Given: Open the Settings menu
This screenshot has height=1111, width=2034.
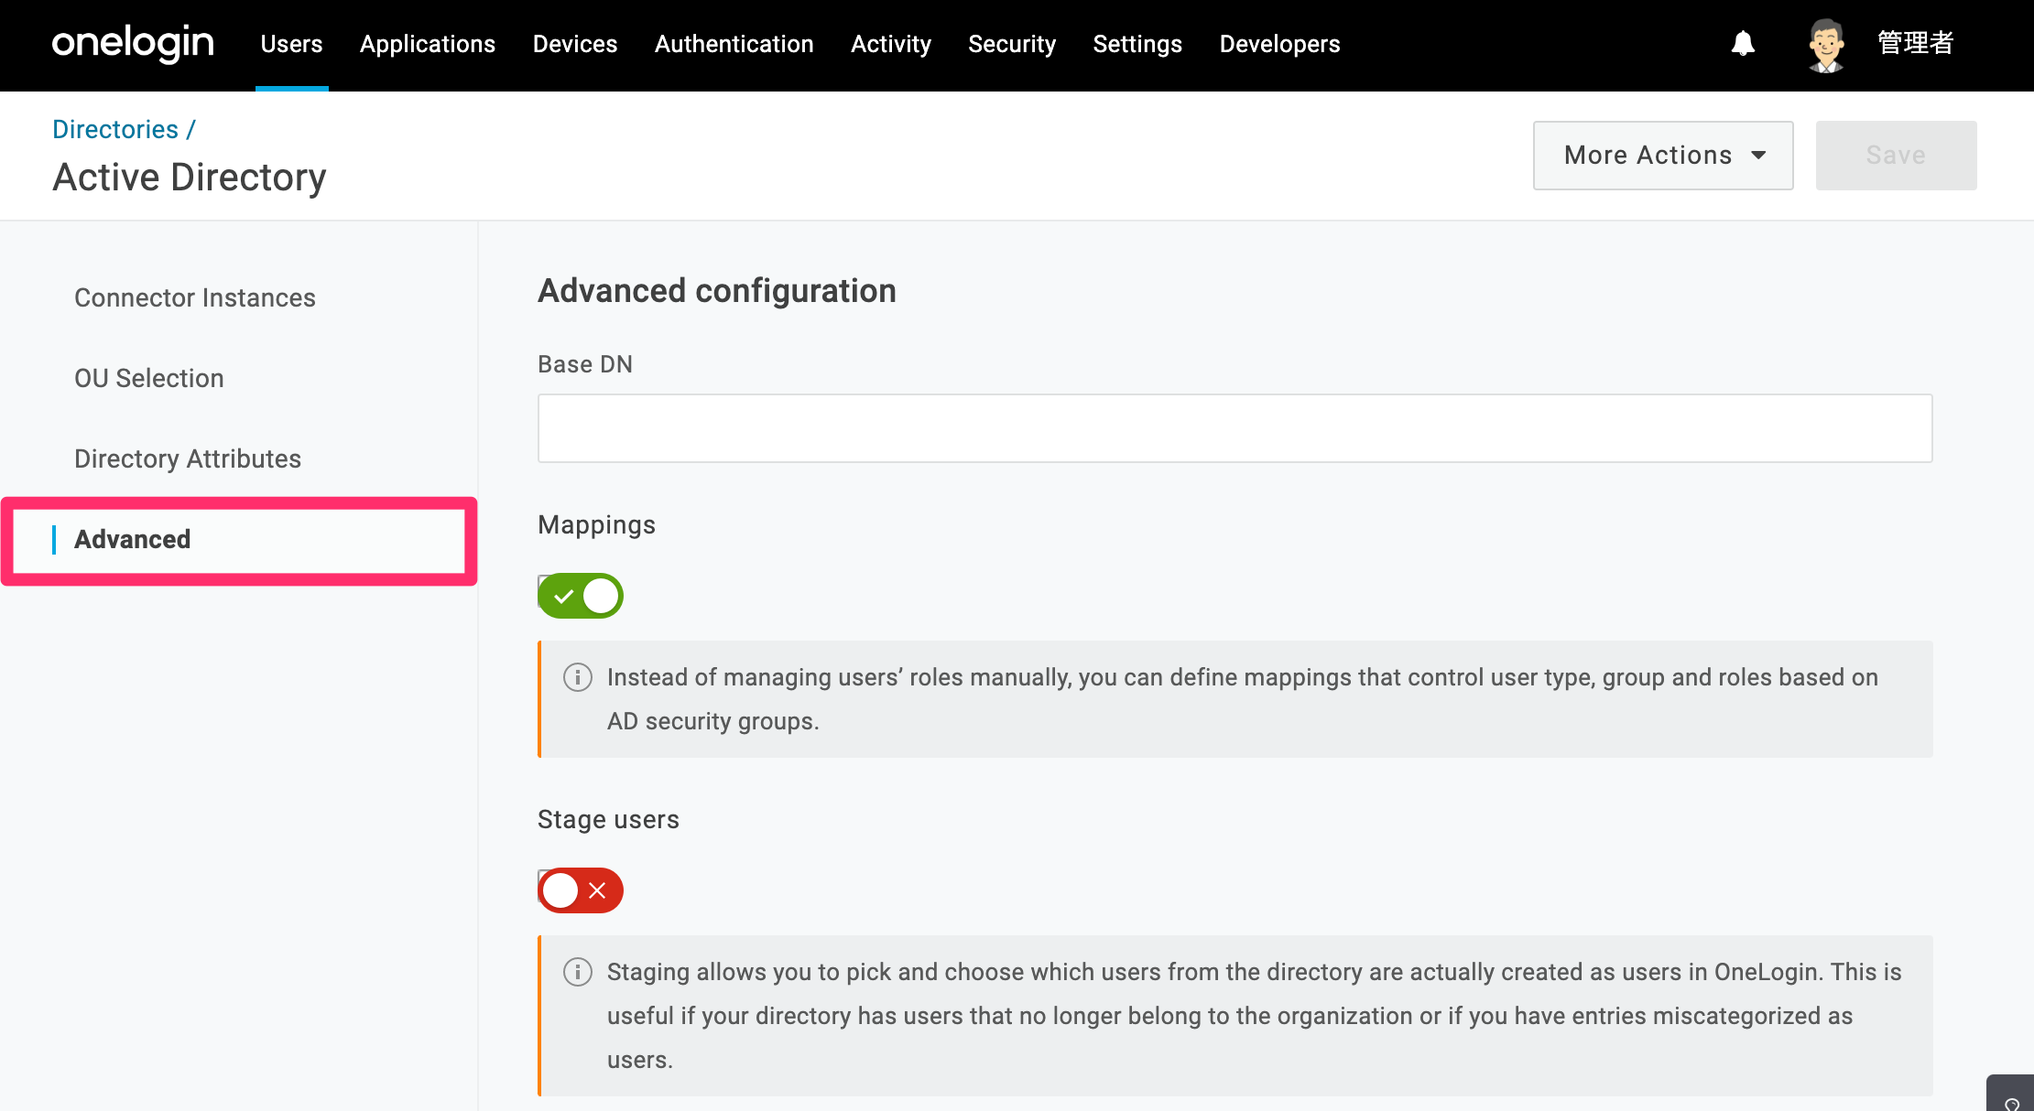Looking at the screenshot, I should click(x=1137, y=44).
